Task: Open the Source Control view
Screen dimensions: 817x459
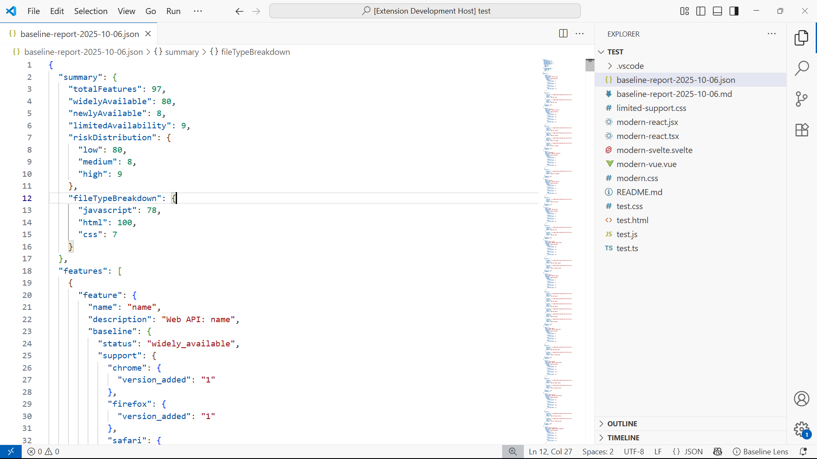Action: [x=802, y=99]
